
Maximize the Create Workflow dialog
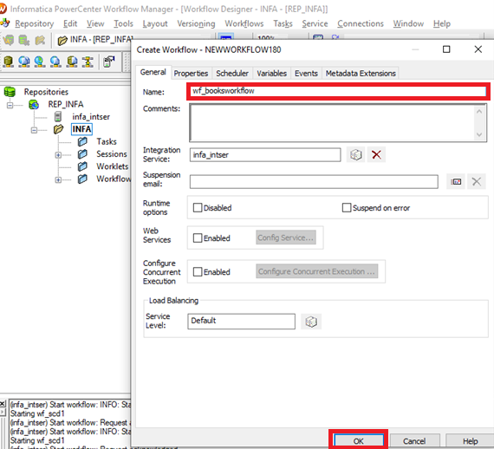[x=446, y=49]
